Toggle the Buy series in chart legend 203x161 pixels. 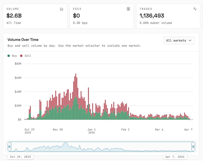12,56
